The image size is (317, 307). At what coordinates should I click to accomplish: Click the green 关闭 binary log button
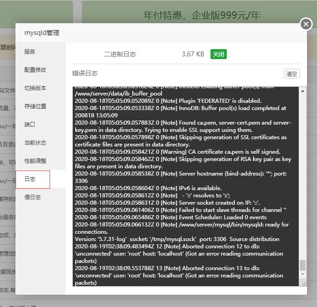[x=218, y=54]
